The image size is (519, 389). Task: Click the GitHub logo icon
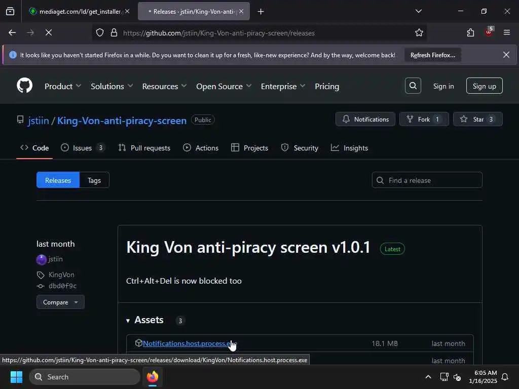coord(24,86)
